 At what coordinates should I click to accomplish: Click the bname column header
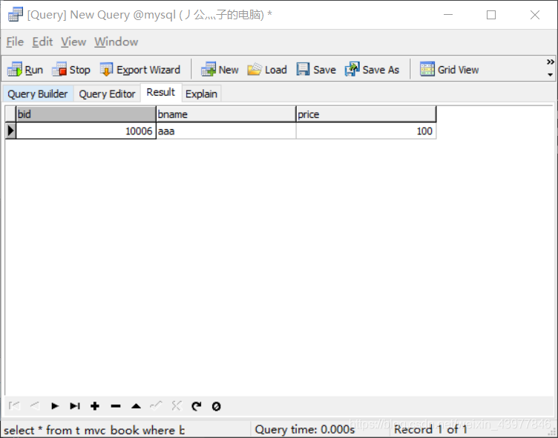click(x=226, y=114)
